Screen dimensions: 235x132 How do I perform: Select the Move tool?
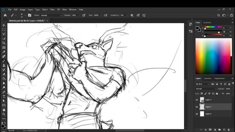coord(4,25)
